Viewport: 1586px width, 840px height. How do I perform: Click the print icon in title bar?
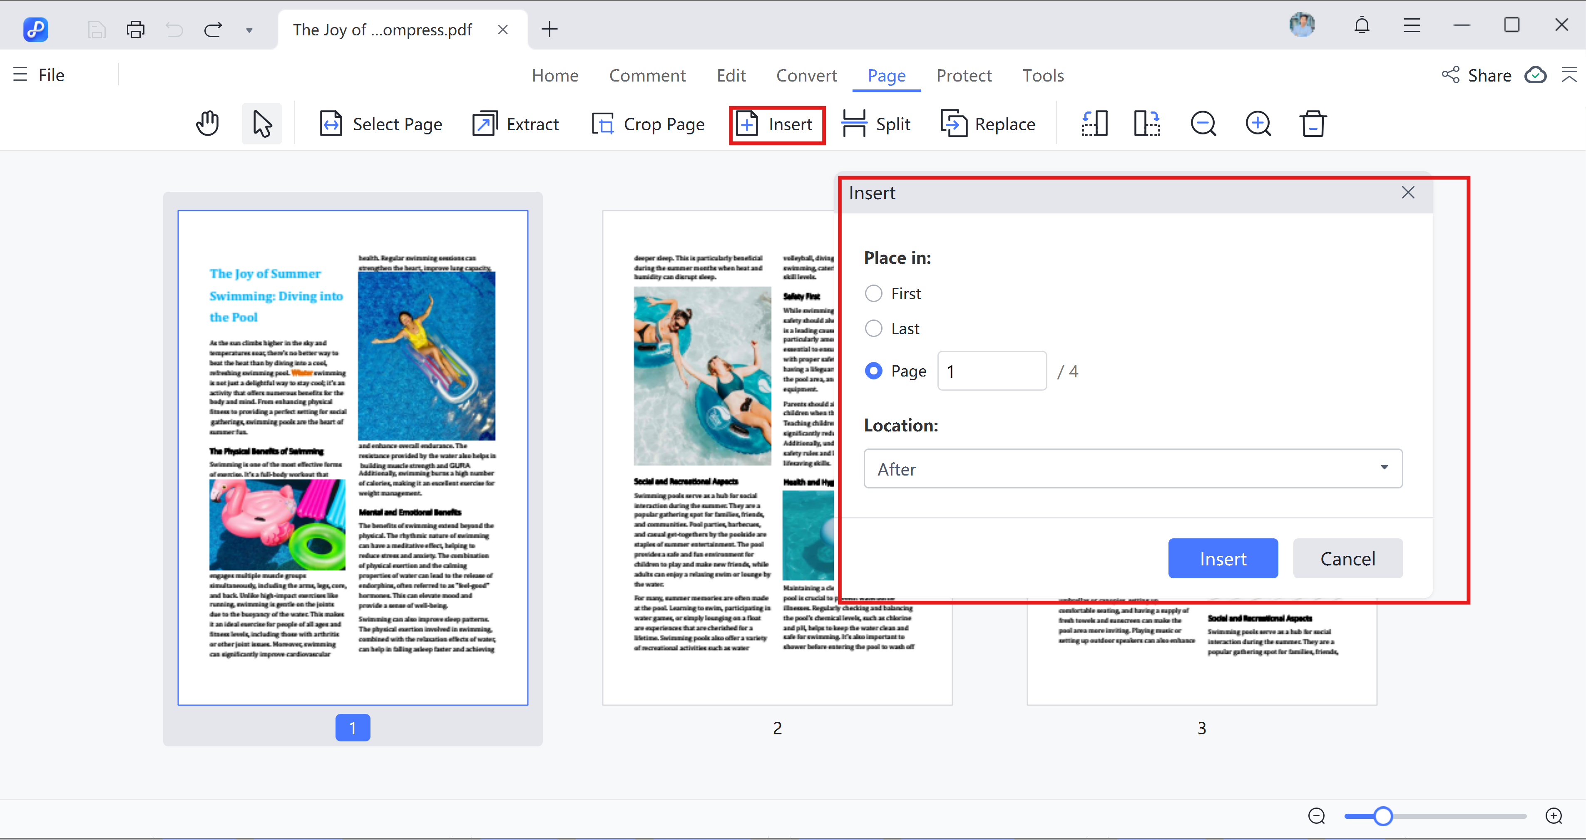(x=135, y=30)
